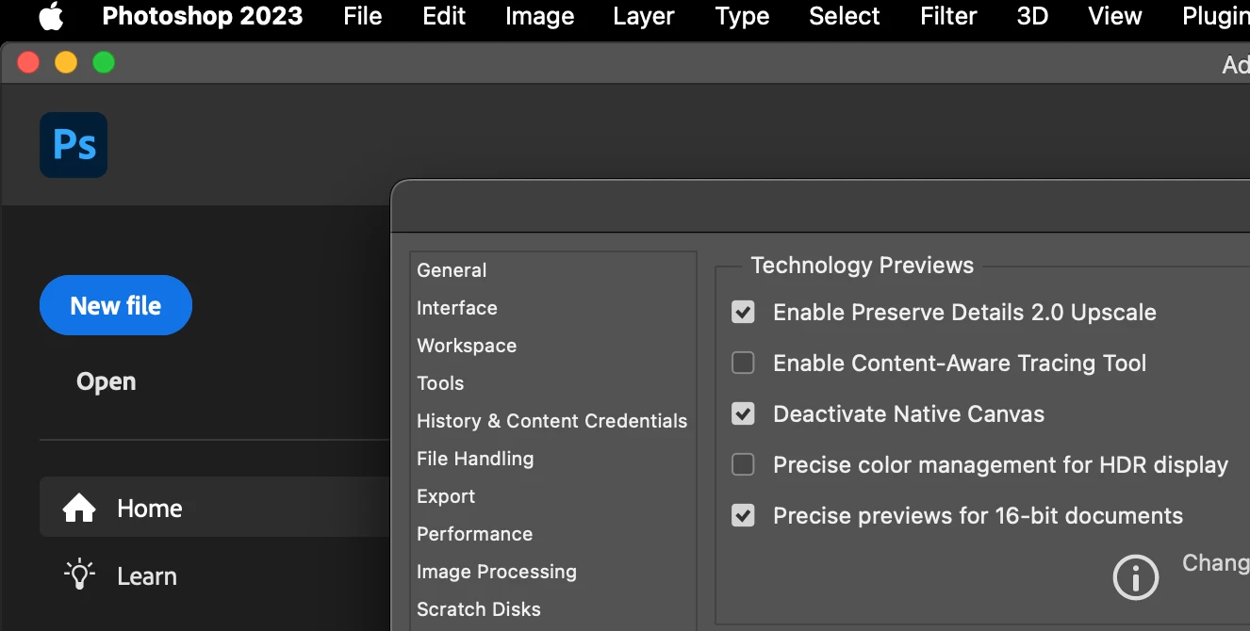The height and width of the screenshot is (631, 1250).
Task: Enable Precise color management for HDR display
Action: click(x=743, y=464)
